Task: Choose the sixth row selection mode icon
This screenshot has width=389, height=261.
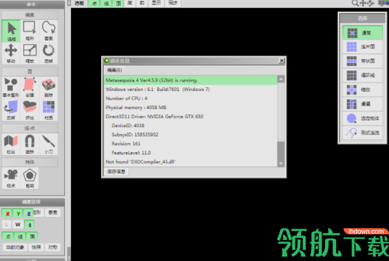Action: 362,104
